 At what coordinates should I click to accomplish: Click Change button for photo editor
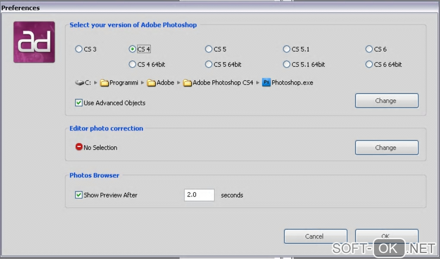pyautogui.click(x=387, y=148)
